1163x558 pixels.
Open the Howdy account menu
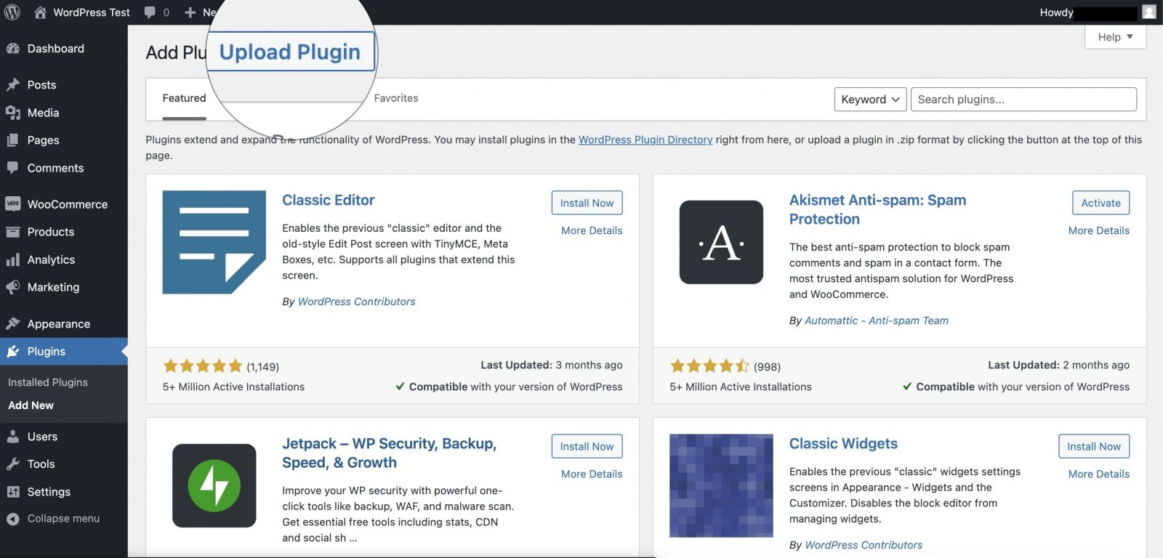[1098, 12]
